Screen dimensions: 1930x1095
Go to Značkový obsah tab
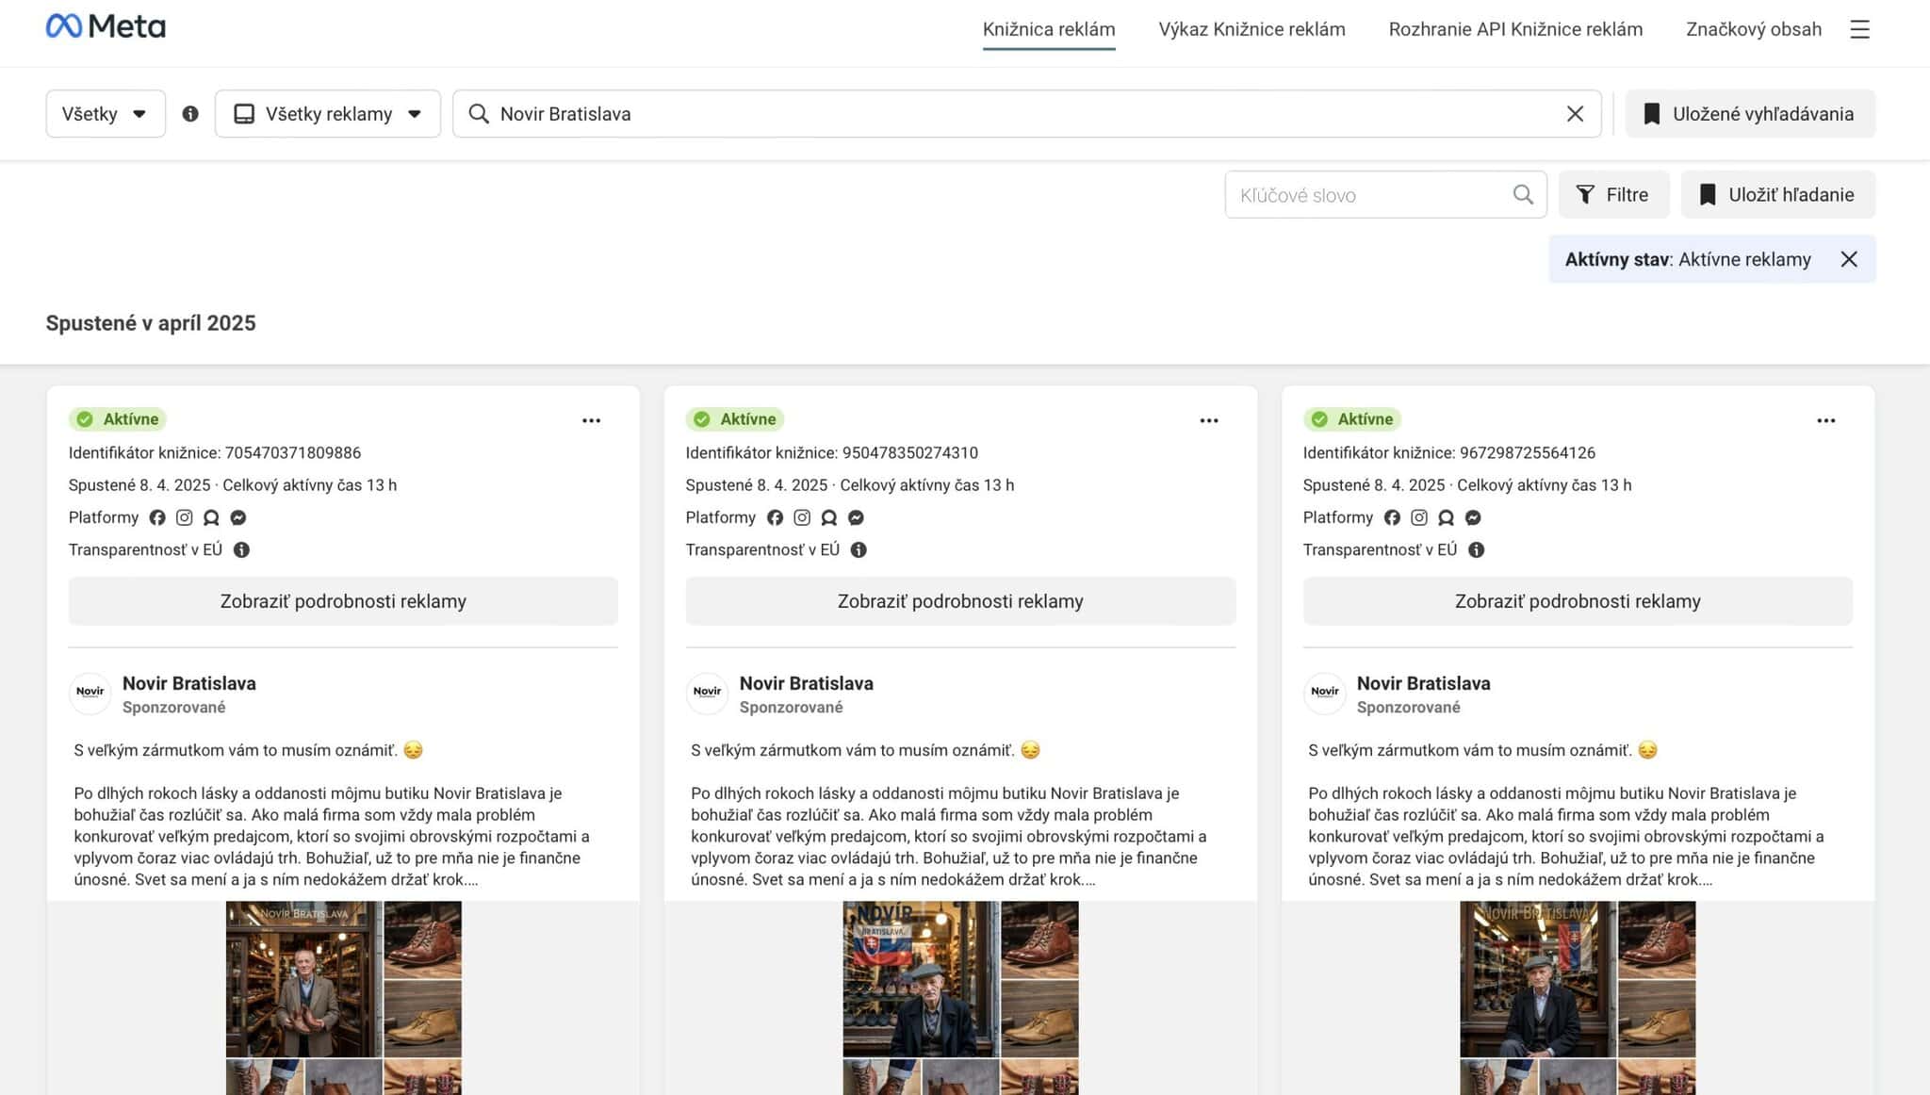click(x=1753, y=29)
